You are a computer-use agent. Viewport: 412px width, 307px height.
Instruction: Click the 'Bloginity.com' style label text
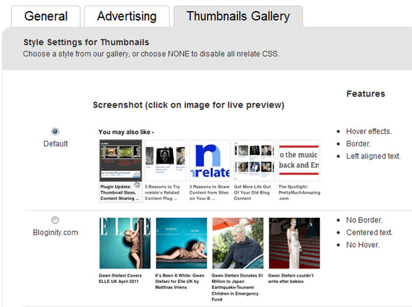[56, 232]
